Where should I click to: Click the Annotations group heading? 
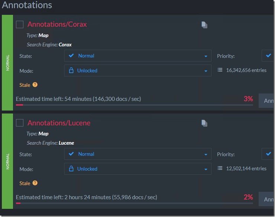coord(27,5)
